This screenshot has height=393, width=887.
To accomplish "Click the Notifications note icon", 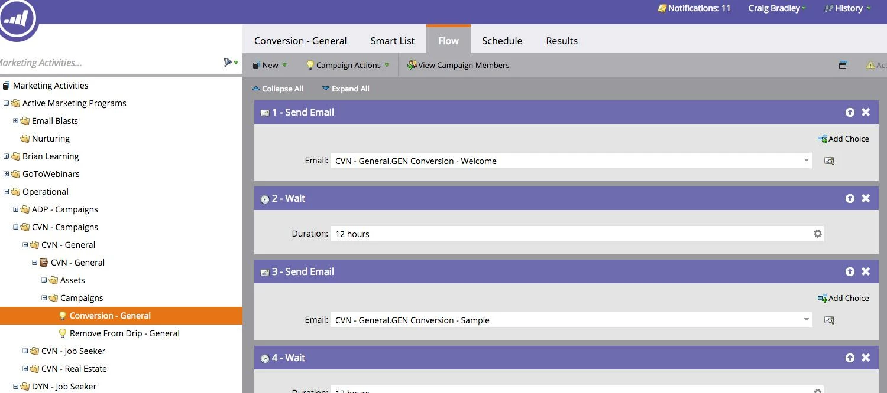I will (662, 8).
